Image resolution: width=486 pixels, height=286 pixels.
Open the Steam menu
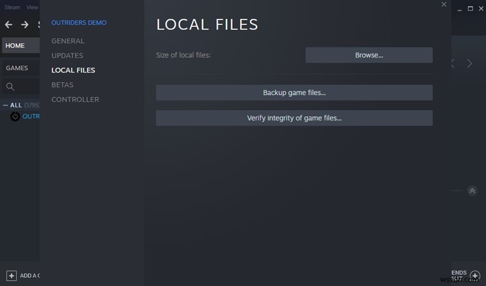(x=13, y=7)
